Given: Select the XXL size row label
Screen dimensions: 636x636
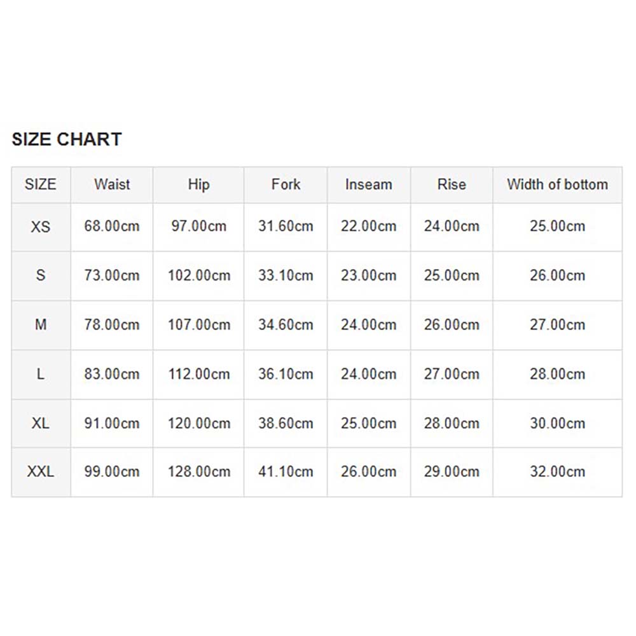Looking at the screenshot, I should (41, 472).
